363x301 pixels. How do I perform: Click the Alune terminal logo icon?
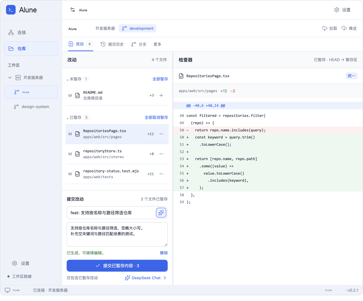click(x=11, y=10)
